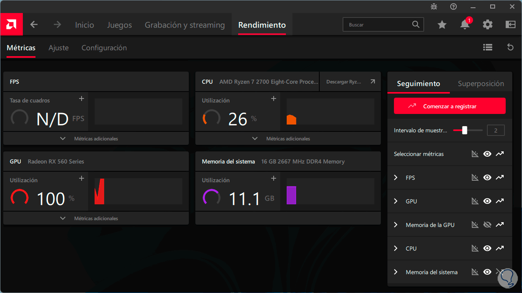Expand Métricas adicionales under GPU card
Image resolution: width=522 pixels, height=293 pixels.
coord(96,218)
